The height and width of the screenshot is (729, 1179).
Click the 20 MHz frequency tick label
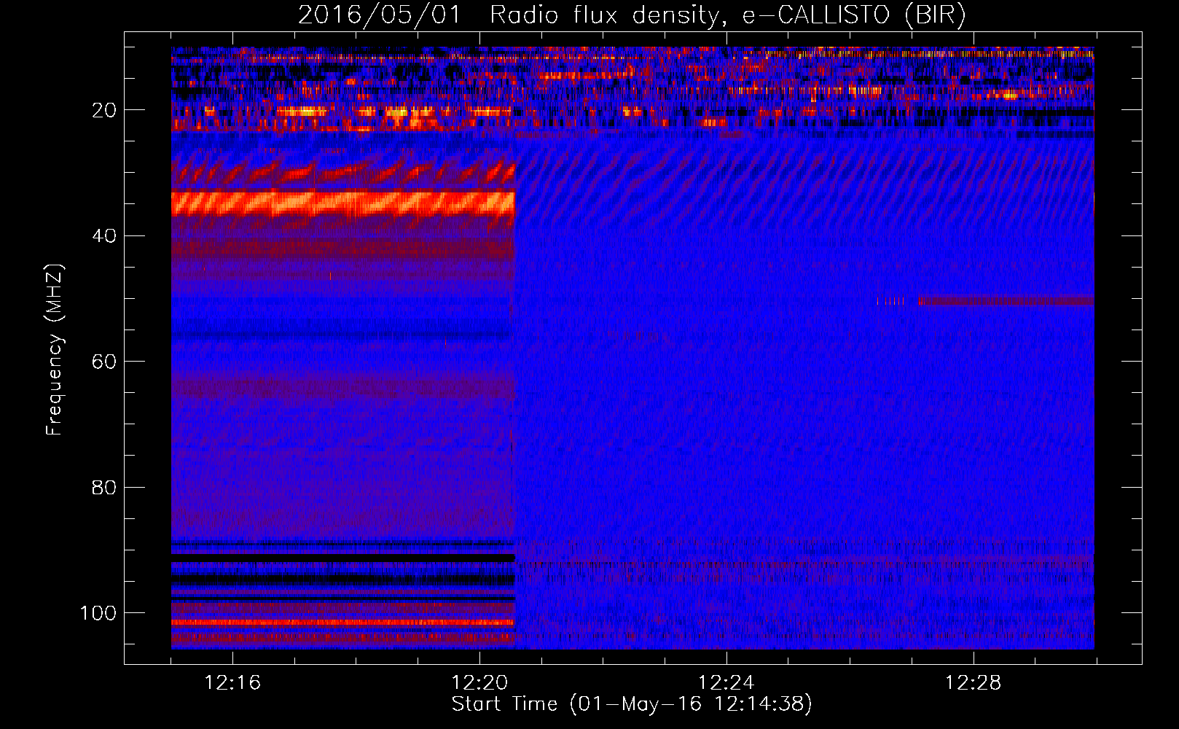104,110
